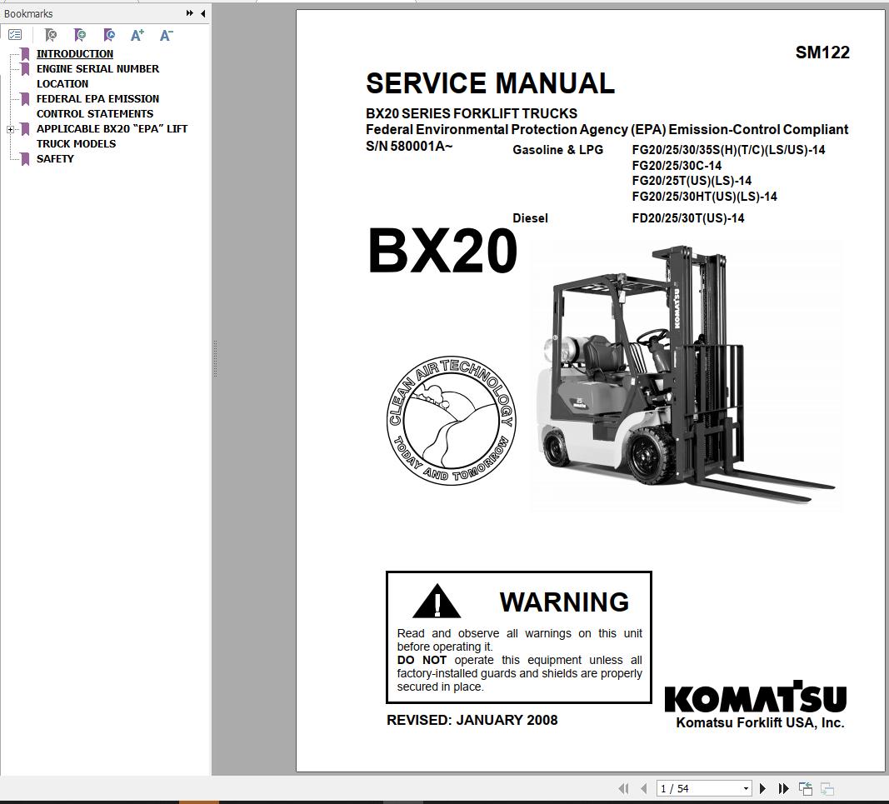Click the REVISED: JANUARY 2008 text

click(472, 720)
